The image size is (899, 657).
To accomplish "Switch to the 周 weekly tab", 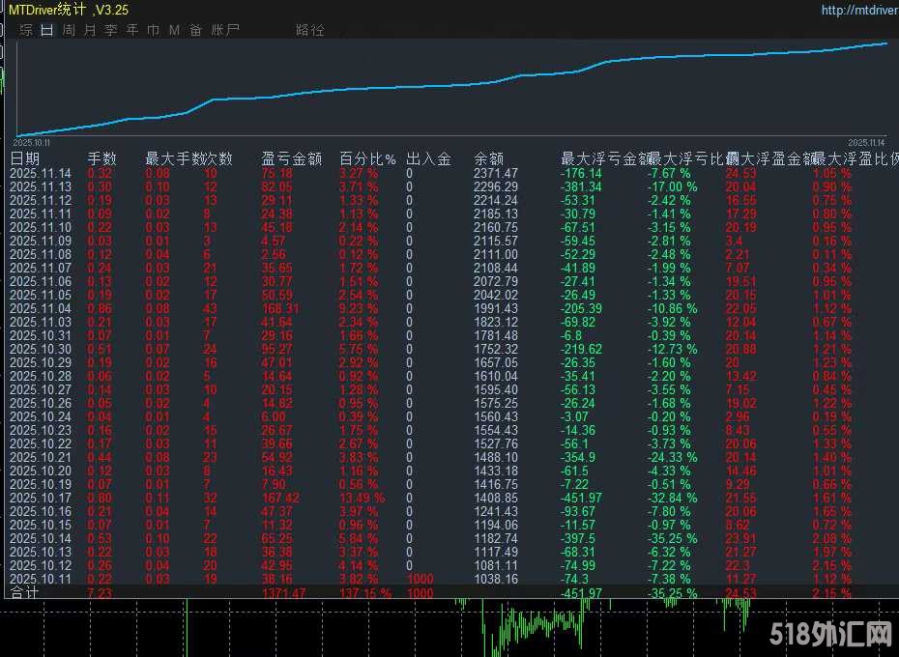I will [68, 30].
